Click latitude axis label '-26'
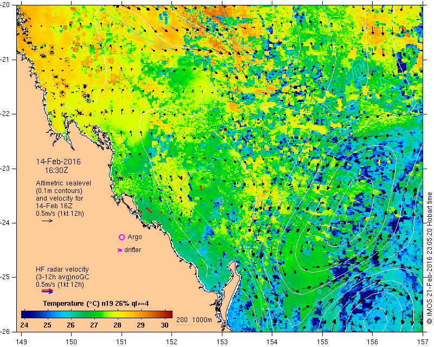The height and width of the screenshot is (347, 434). coord(5,331)
